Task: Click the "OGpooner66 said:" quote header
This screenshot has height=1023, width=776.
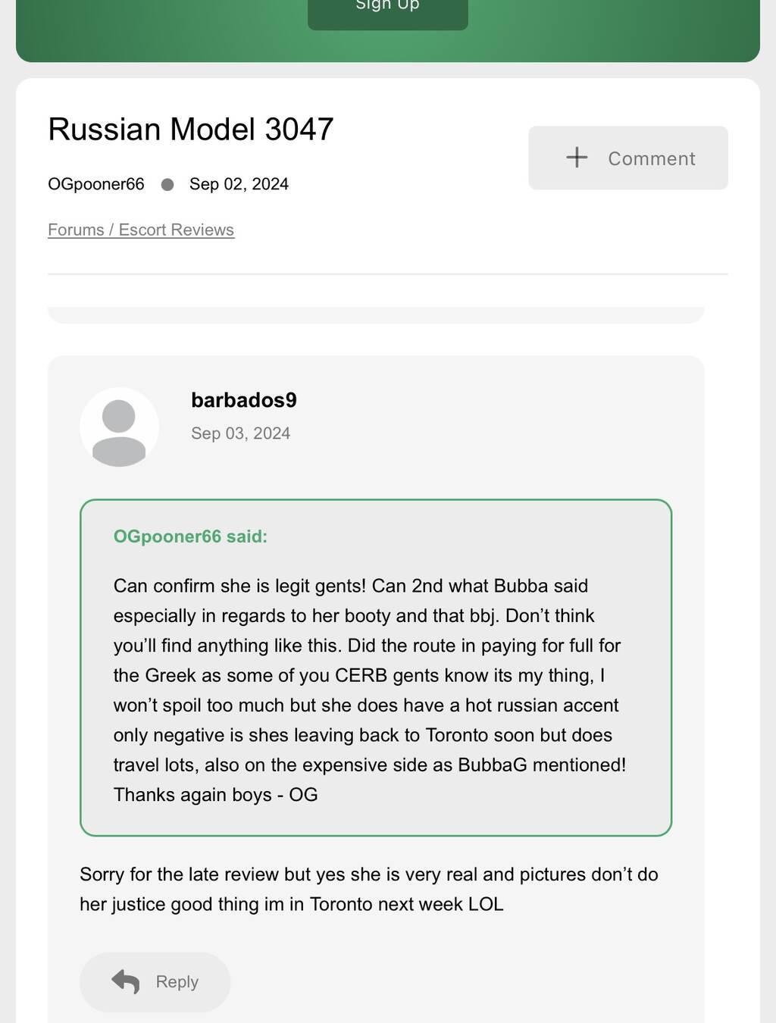Action: [190, 537]
